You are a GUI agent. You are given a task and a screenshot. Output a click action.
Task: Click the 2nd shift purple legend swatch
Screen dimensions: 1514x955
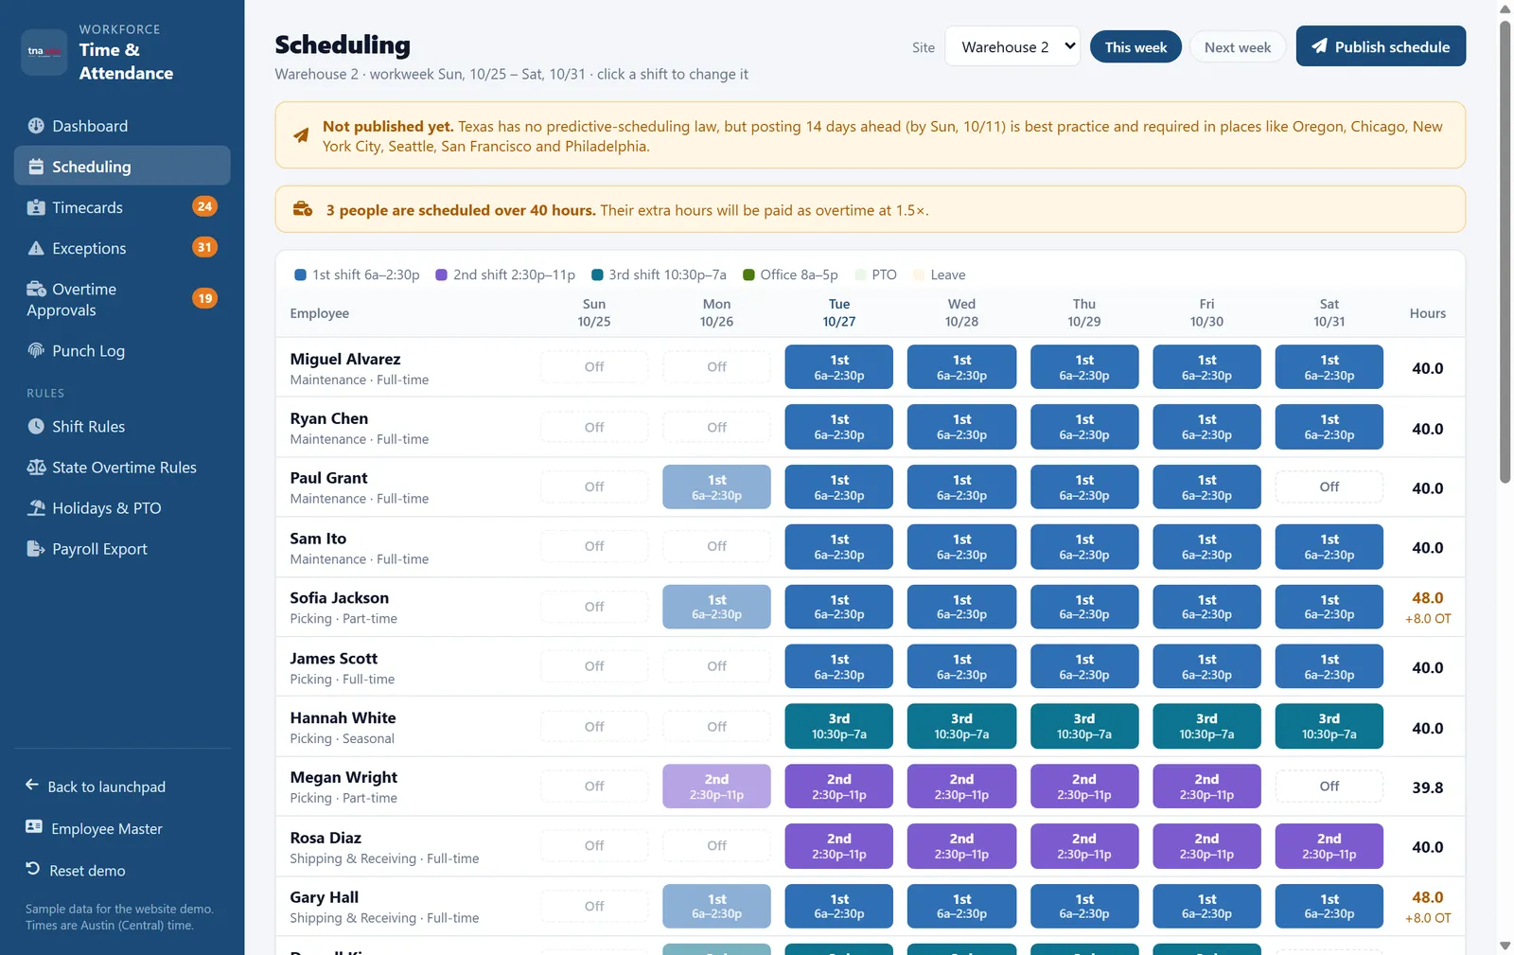click(x=441, y=274)
